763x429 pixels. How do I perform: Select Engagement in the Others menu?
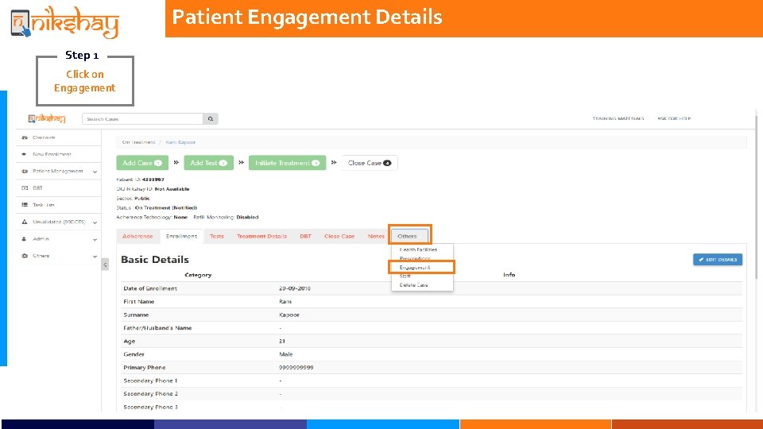click(x=415, y=268)
